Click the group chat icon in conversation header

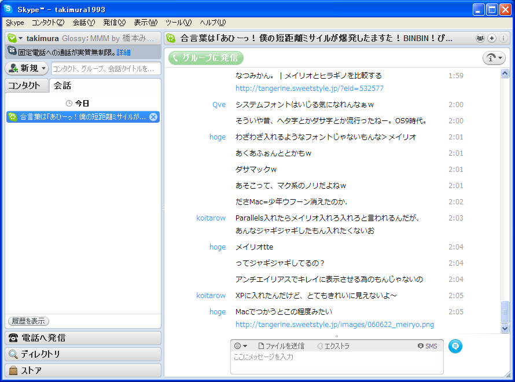pos(171,38)
